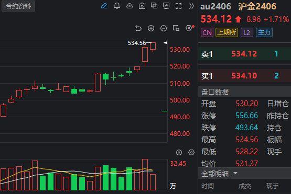291x194 pixels.
Task: Open the bell alert icon
Action: [x=117, y=6]
